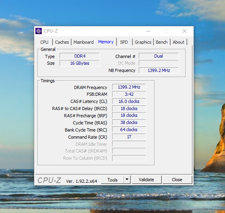The width and height of the screenshot is (225, 213).
Task: Click the CPU-Z app icon in title bar
Action: pos(39,31)
